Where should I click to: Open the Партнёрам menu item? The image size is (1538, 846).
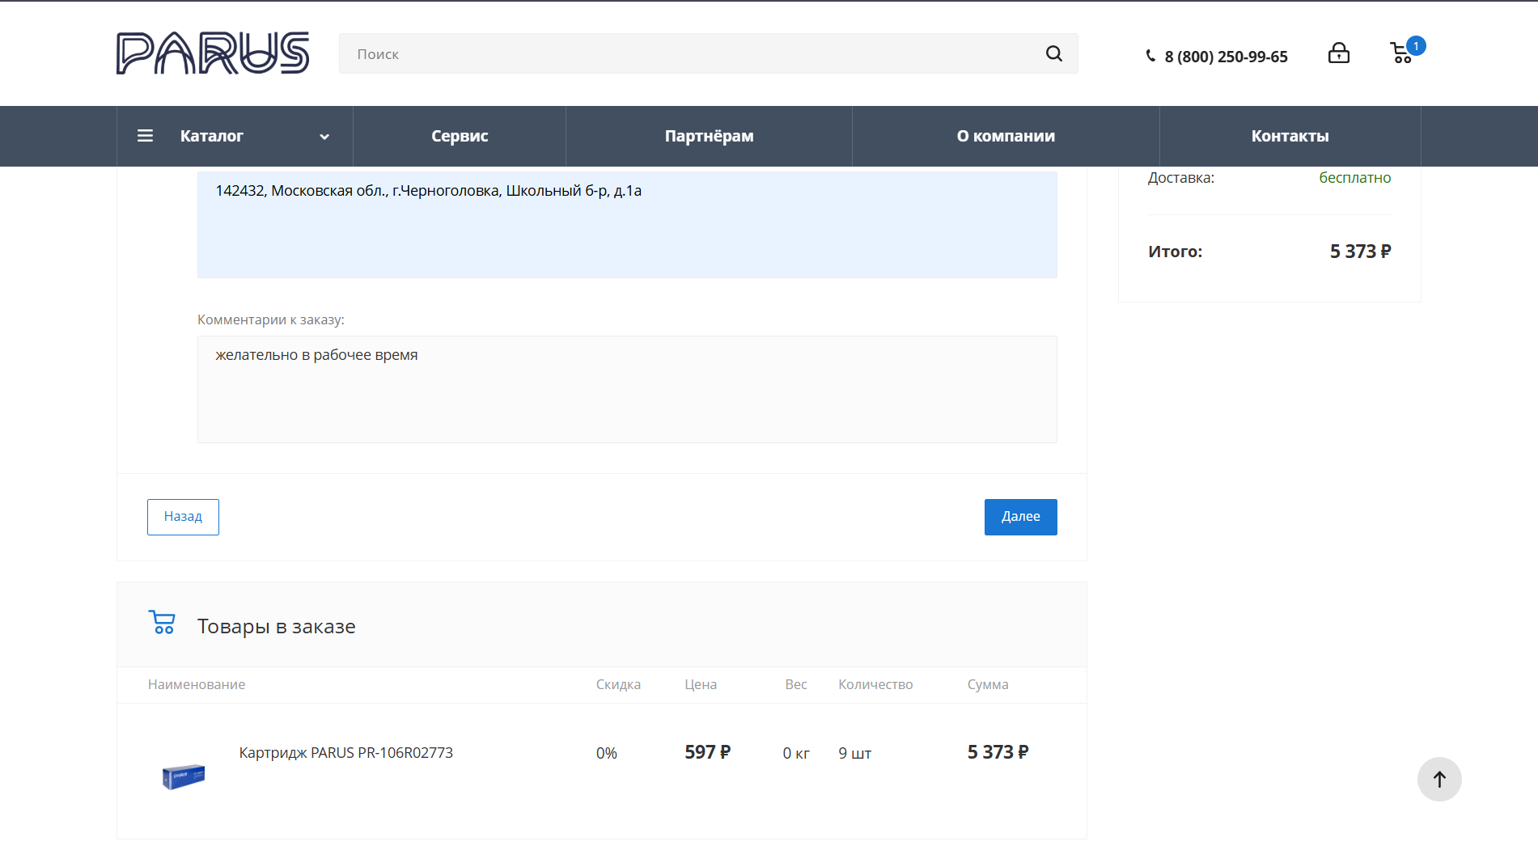[709, 136]
